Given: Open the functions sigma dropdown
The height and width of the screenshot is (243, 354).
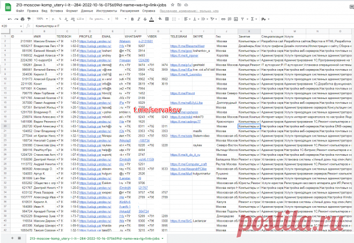Looking at the screenshot, I should point(254,19).
